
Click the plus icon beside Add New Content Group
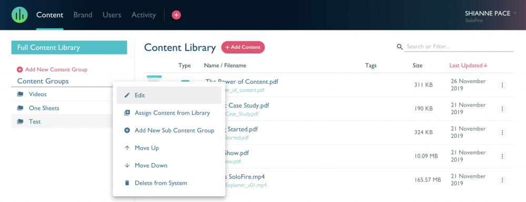click(19, 70)
